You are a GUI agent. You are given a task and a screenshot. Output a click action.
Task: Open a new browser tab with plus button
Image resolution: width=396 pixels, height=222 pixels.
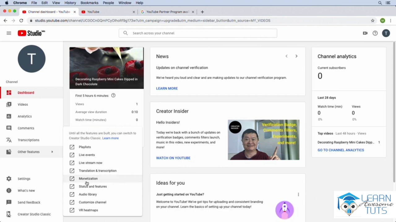click(202, 12)
